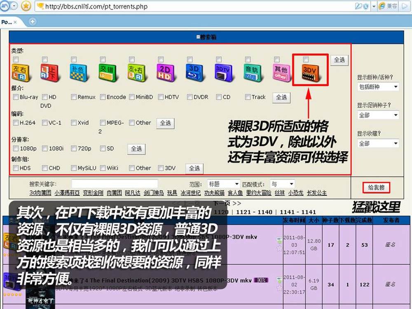The width and height of the screenshot is (412, 309).
Task: Sort by the 种子数 column header
Action: pyautogui.click(x=330, y=220)
